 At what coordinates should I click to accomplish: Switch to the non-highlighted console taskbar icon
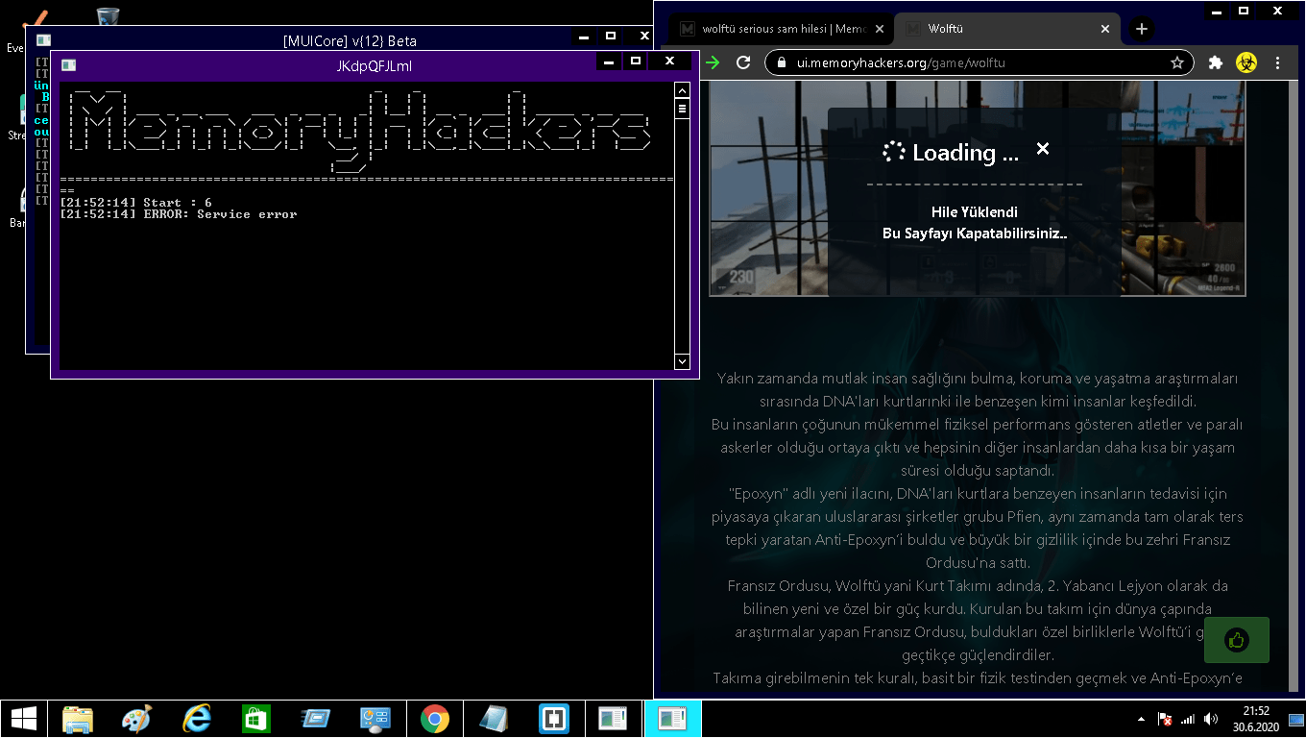[x=613, y=719]
